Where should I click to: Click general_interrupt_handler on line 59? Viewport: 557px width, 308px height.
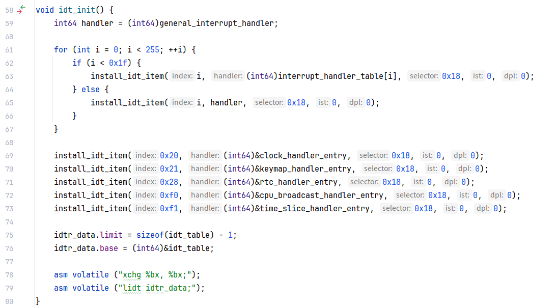click(216, 23)
